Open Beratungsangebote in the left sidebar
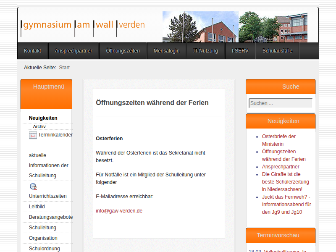 (50, 217)
